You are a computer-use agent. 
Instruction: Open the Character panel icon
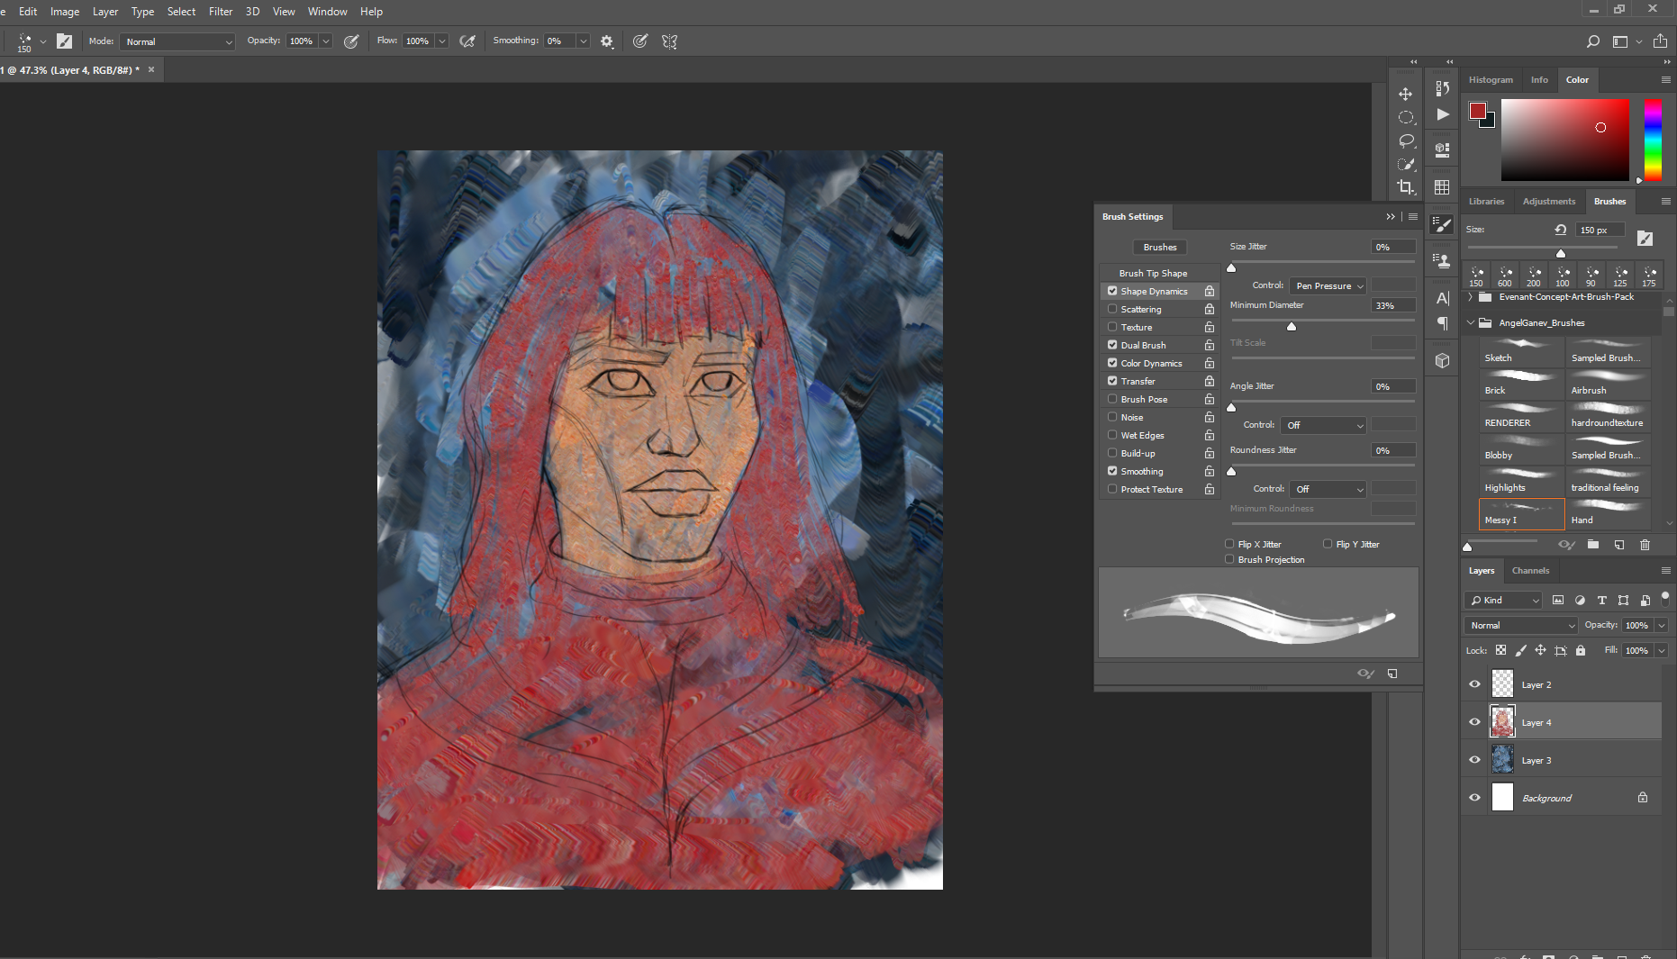1442,298
